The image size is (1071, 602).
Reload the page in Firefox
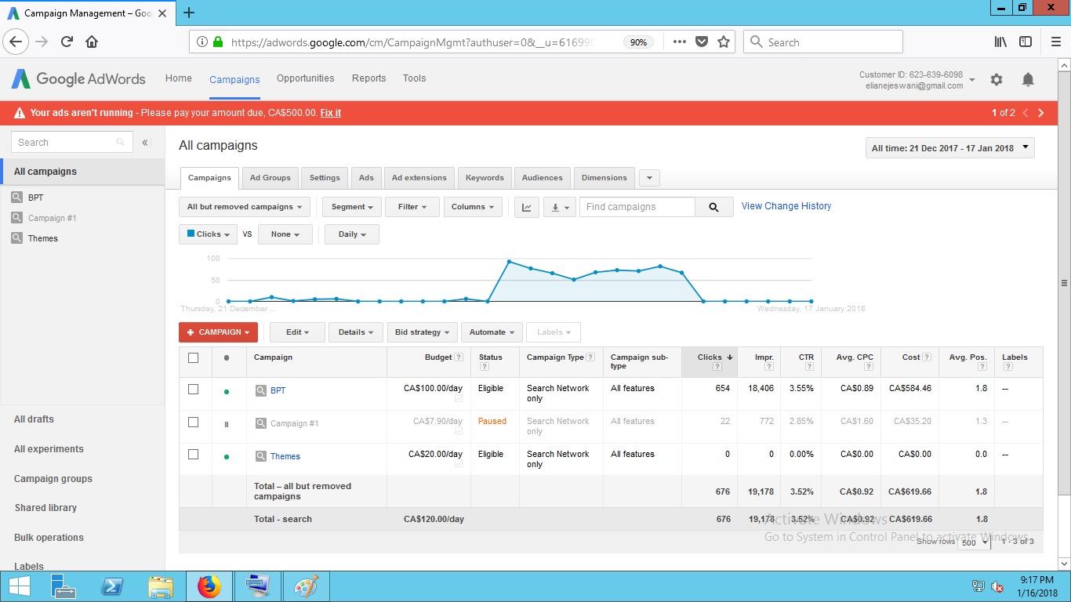pos(67,42)
